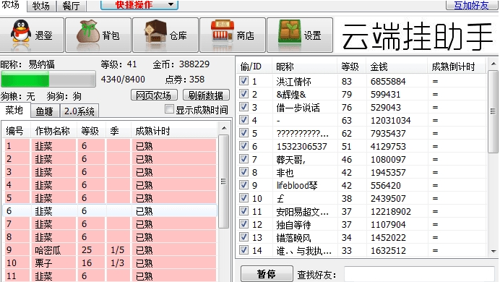Click the friend list scrollbar thumb
This screenshot has width=500, height=282.
(x=493, y=111)
